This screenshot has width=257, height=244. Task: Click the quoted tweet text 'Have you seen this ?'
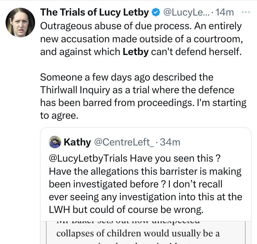pyautogui.click(x=175, y=159)
